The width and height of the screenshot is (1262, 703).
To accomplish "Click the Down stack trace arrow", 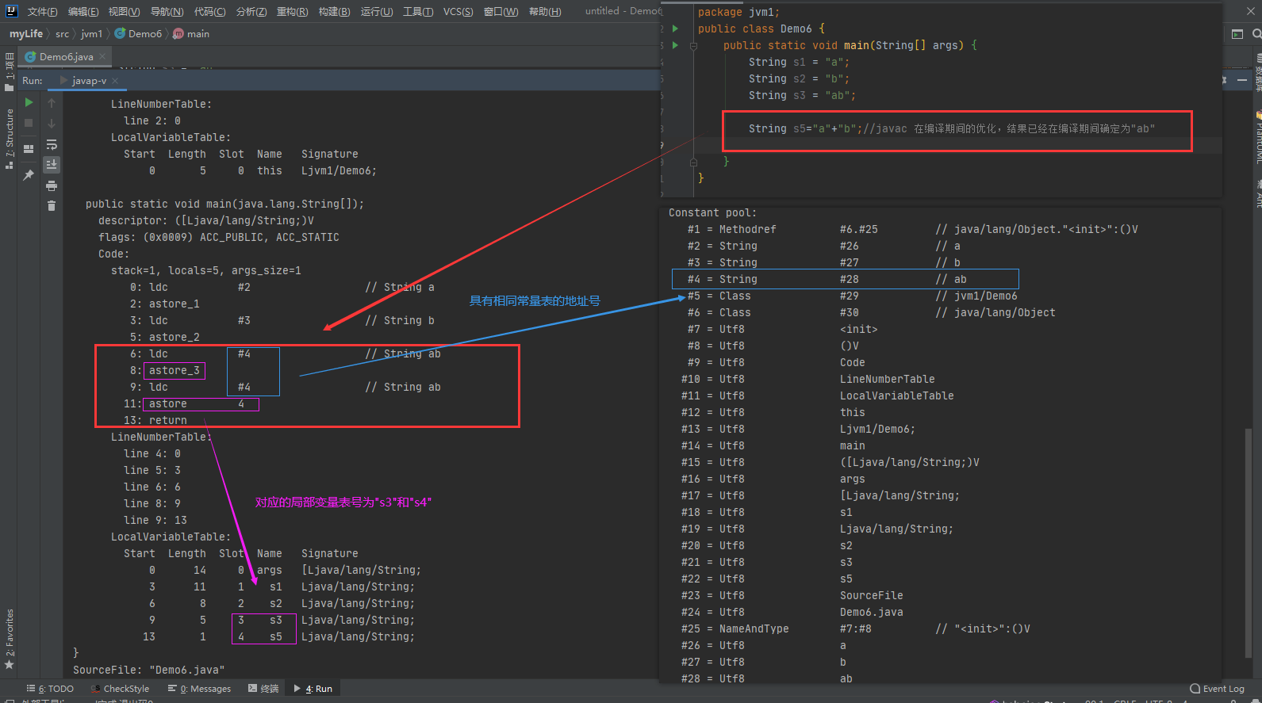I will [x=52, y=124].
